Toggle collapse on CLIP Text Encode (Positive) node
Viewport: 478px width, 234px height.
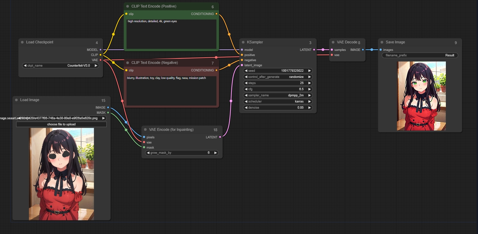click(x=128, y=6)
